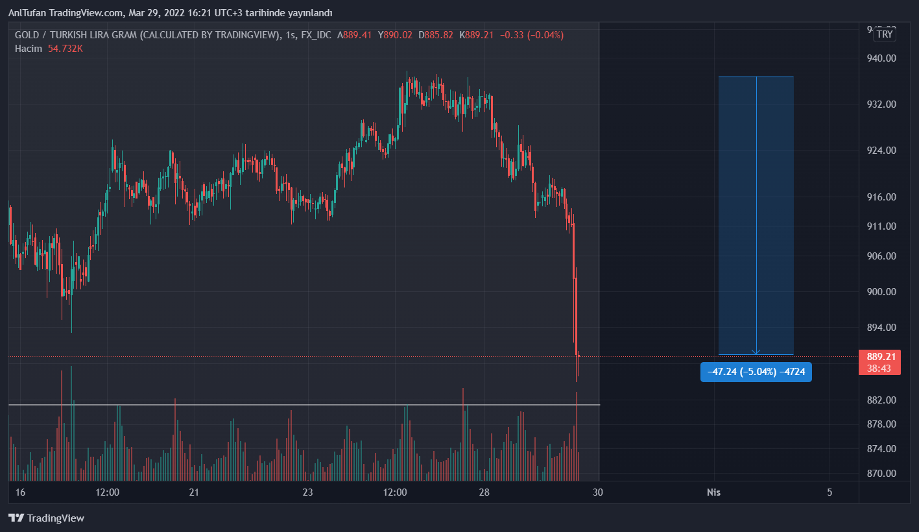919x532 pixels.
Task: Click the '16' date label on time axis
Action: point(20,492)
